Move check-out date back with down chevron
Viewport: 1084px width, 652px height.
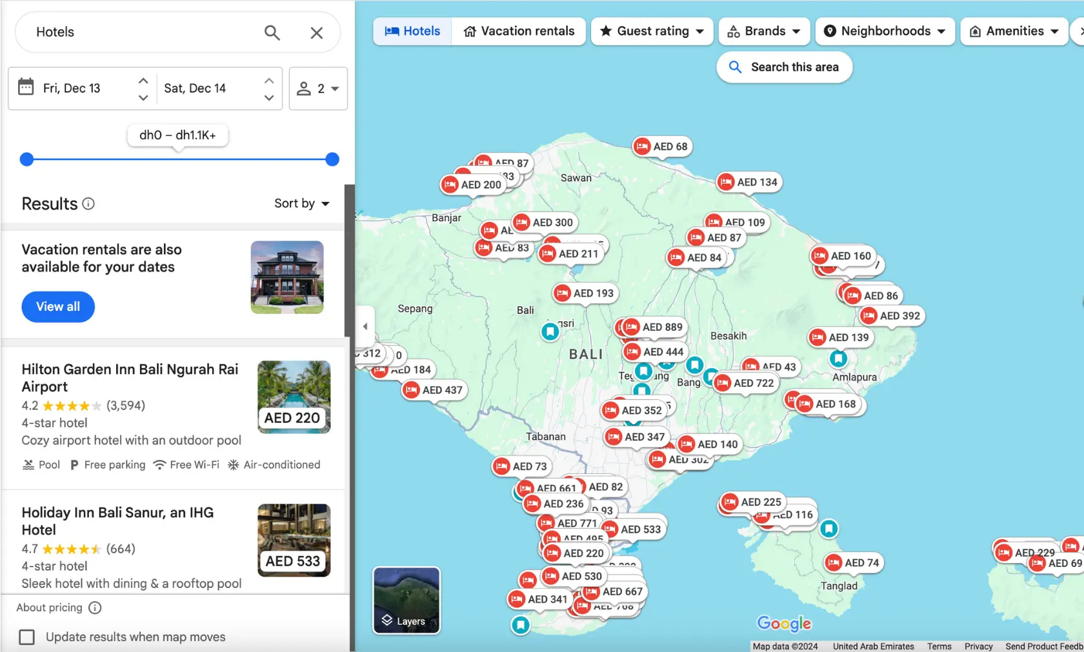click(269, 97)
